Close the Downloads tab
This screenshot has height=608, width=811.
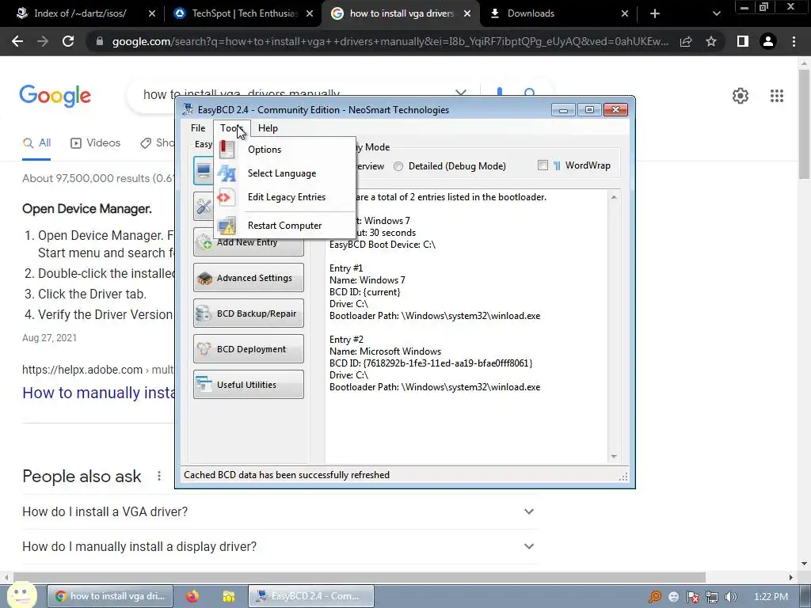pos(624,13)
